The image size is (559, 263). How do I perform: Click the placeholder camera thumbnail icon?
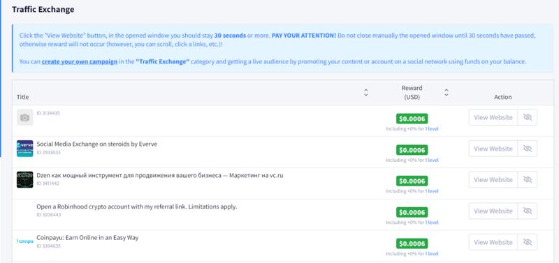(x=25, y=117)
